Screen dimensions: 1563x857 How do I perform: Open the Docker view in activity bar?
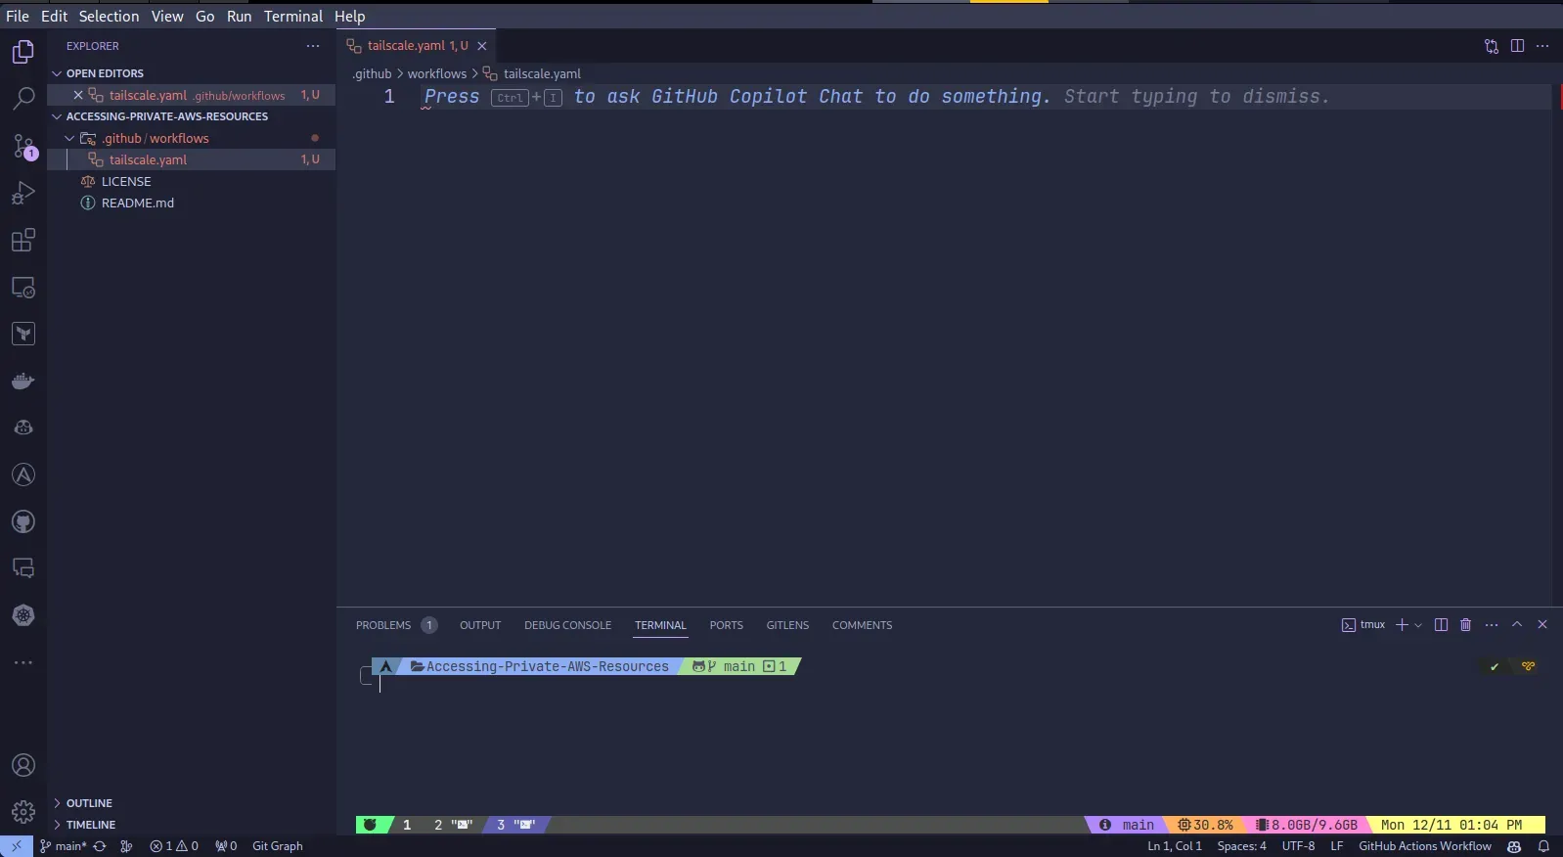pos(23,381)
